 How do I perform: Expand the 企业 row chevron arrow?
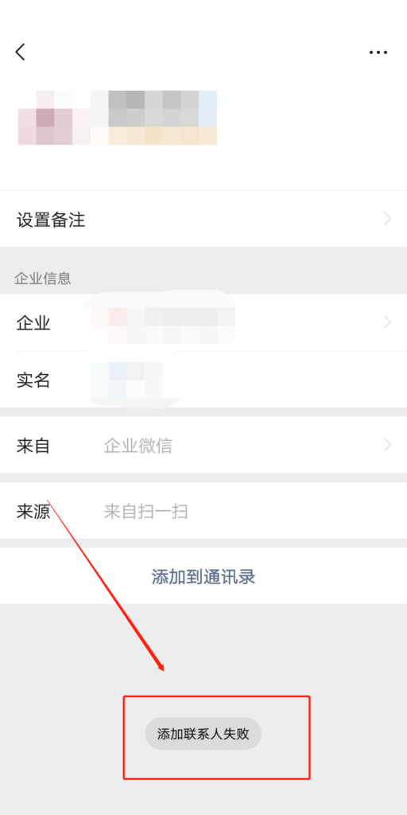(387, 322)
